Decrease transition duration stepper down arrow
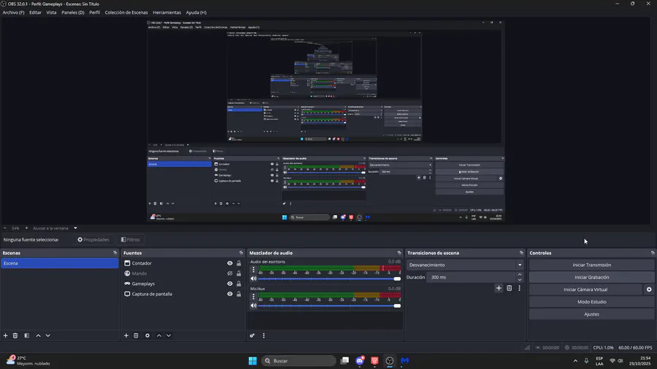This screenshot has width=657, height=369. (520, 280)
